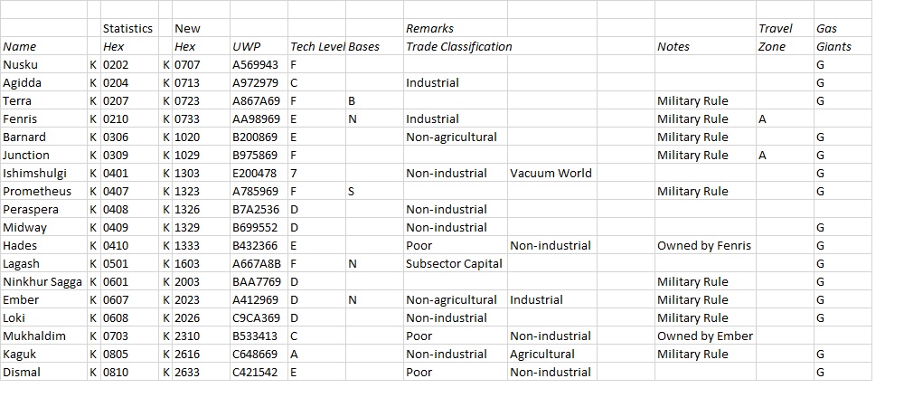
Task: Select the Agricultural remark for Kaguk
Action: click(x=552, y=354)
